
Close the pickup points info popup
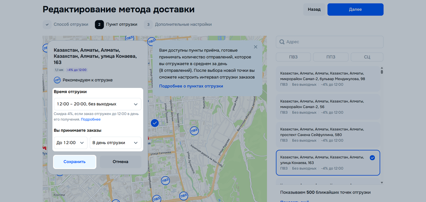pos(256,47)
